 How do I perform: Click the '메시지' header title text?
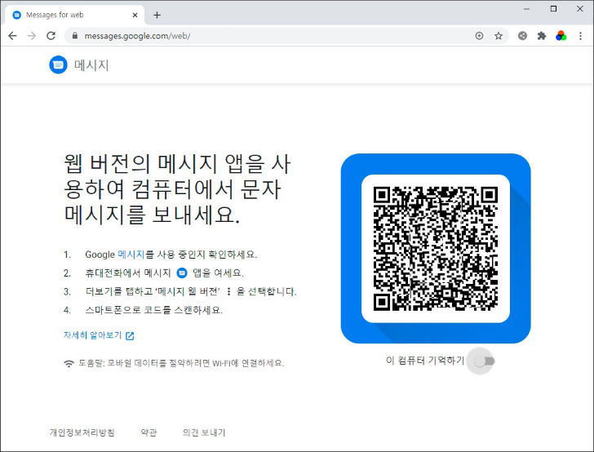(91, 65)
